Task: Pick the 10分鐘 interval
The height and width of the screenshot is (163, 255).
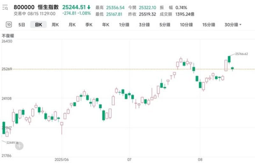Action: pos(186,25)
